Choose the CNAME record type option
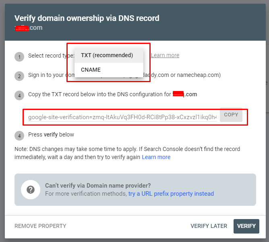The width and height of the screenshot is (269, 242). pos(91,70)
